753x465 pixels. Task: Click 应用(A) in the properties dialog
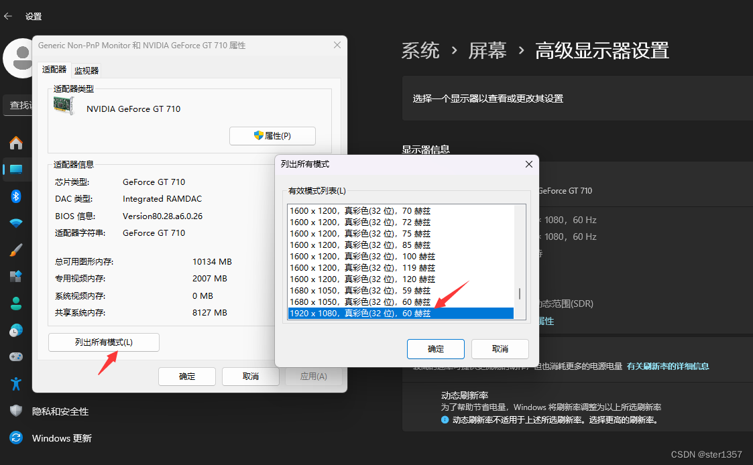pos(313,377)
